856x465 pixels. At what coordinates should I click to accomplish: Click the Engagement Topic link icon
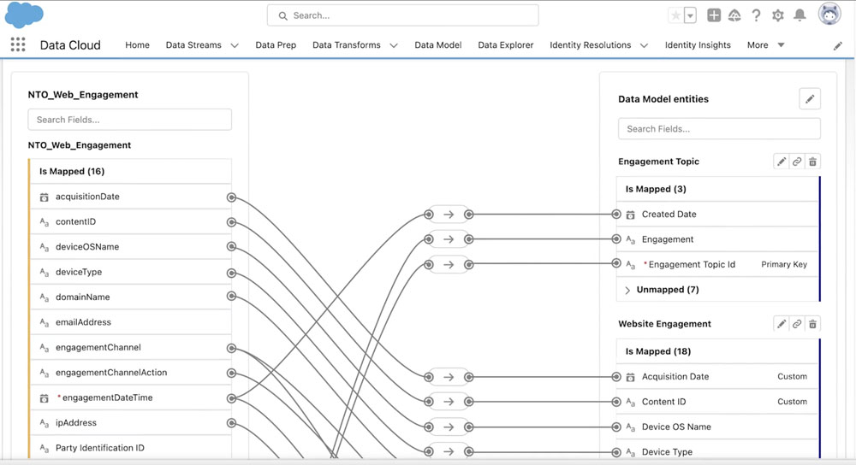(x=797, y=162)
